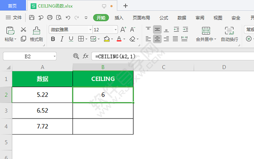254x159 pixels.
Task: Open the font group dialog launcher
Action: pyautogui.click(x=139, y=46)
